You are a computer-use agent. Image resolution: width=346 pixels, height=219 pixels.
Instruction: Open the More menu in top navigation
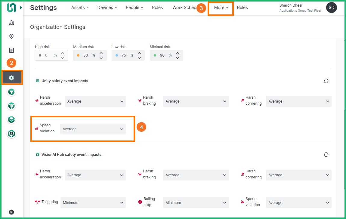tap(221, 8)
